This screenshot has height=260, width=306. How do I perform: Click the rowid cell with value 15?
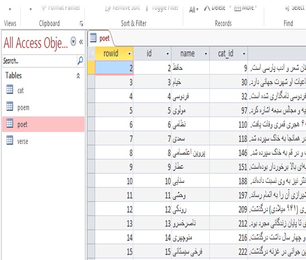point(114,252)
